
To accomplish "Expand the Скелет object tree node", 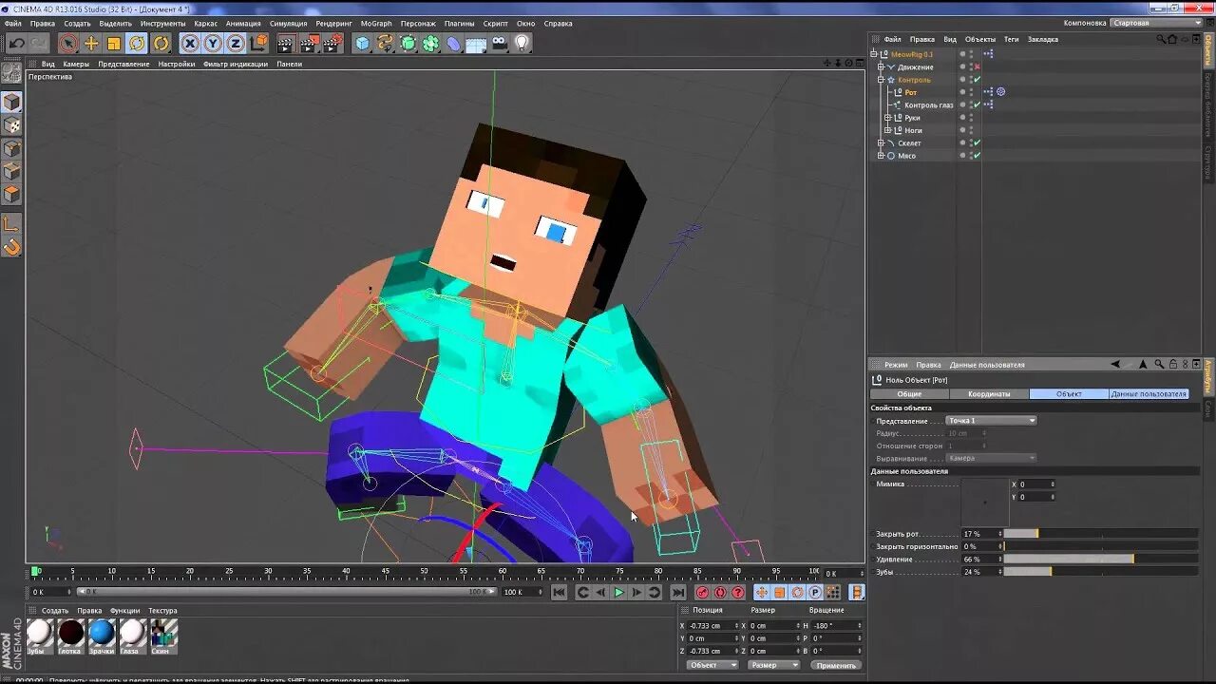I will pos(881,142).
